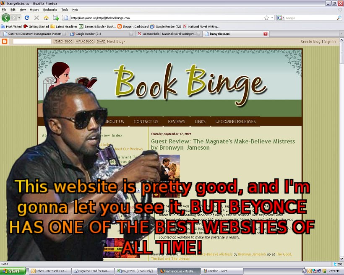Open the Guest Review Magnate's Make-Believe Mistress post
This screenshot has height=275, width=344.
[x=223, y=144]
